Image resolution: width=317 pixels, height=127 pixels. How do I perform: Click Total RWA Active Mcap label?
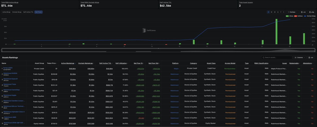pos(10,2)
